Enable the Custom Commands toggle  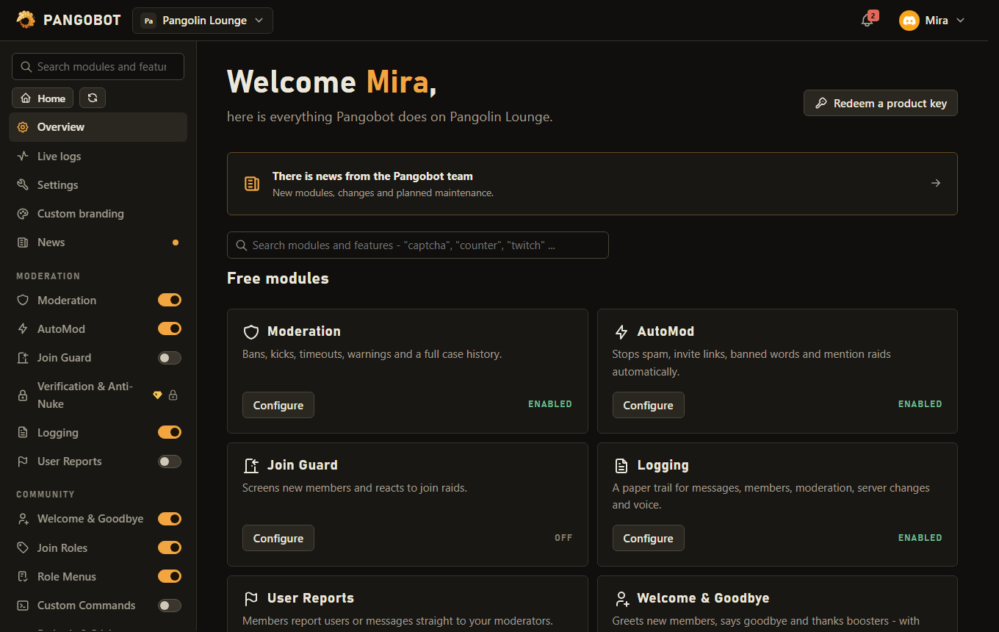point(170,606)
